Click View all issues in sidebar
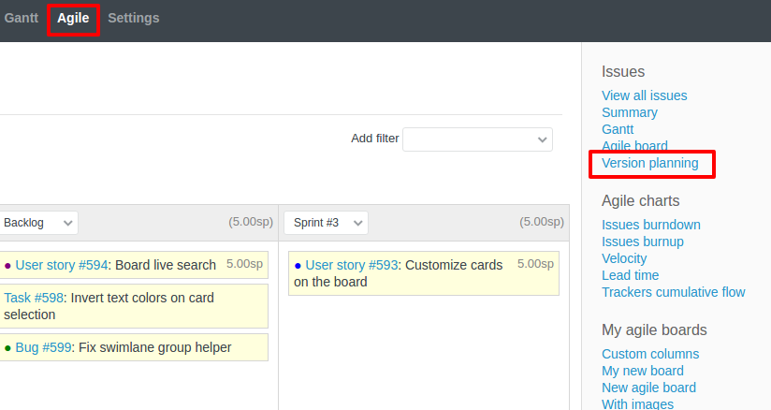This screenshot has width=771, height=410. pyautogui.click(x=644, y=95)
